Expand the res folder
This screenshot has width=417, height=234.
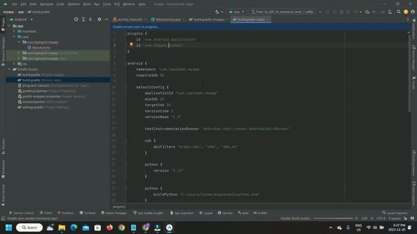(14, 64)
